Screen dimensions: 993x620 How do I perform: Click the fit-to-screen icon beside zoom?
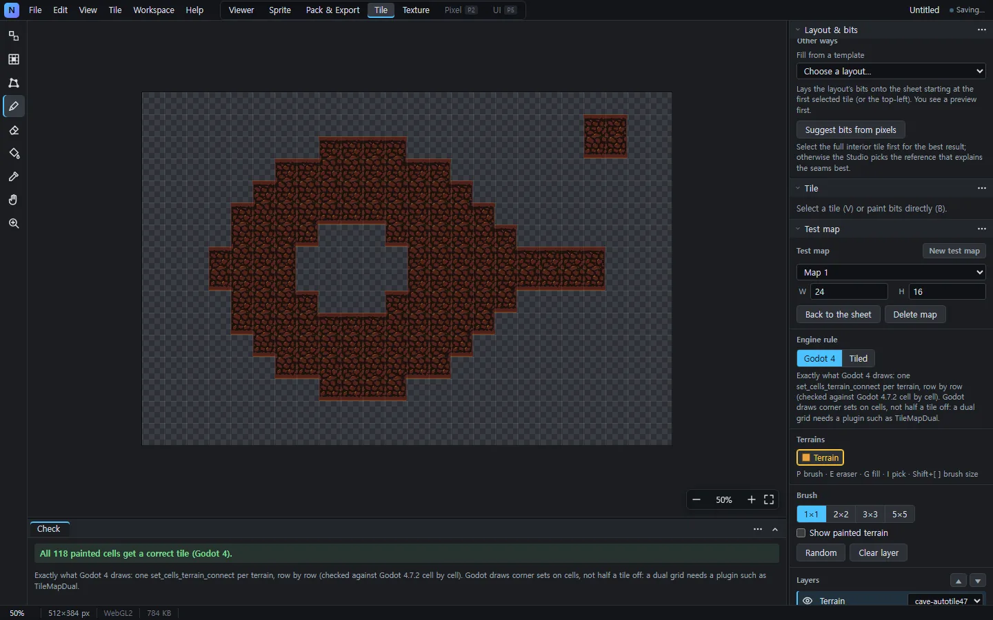coord(769,500)
